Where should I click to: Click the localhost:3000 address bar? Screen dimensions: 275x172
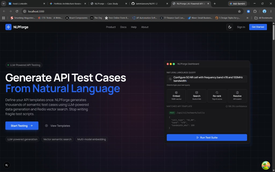(x=132, y=11)
